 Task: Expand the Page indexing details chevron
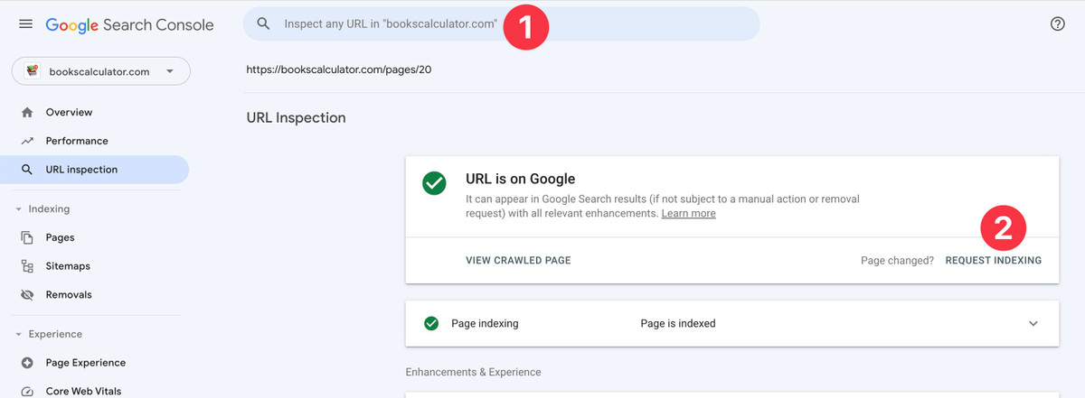1033,324
